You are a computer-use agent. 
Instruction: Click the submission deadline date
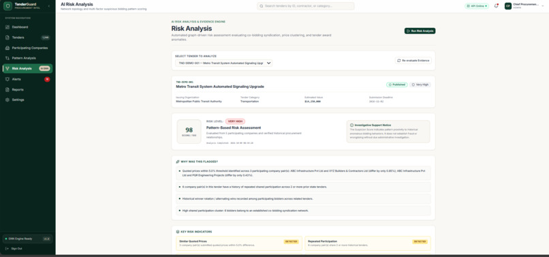click(377, 102)
